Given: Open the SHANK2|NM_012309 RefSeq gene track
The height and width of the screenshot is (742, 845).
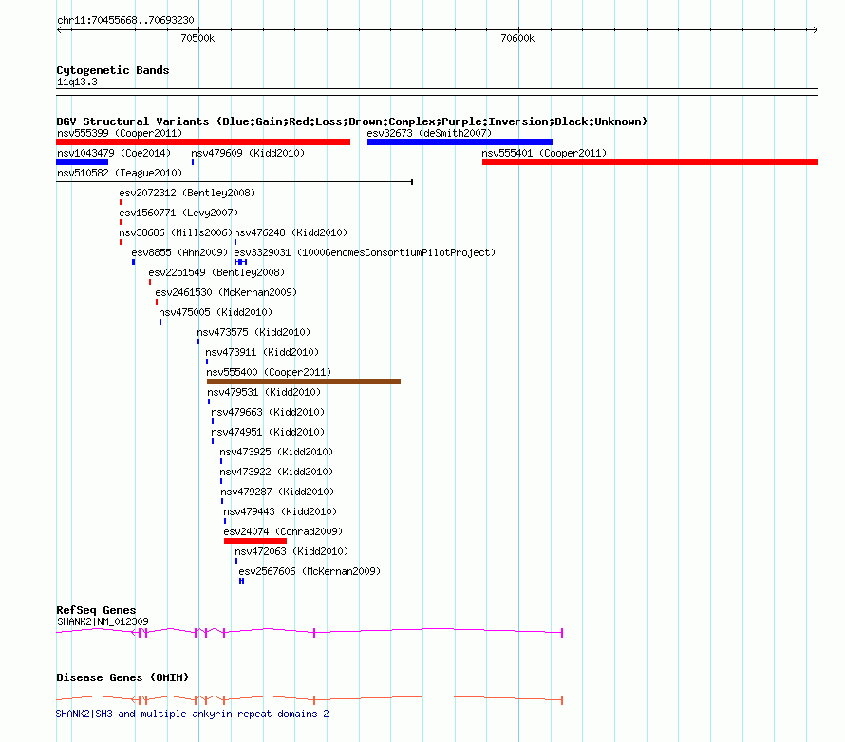Looking at the screenshot, I should [310, 632].
